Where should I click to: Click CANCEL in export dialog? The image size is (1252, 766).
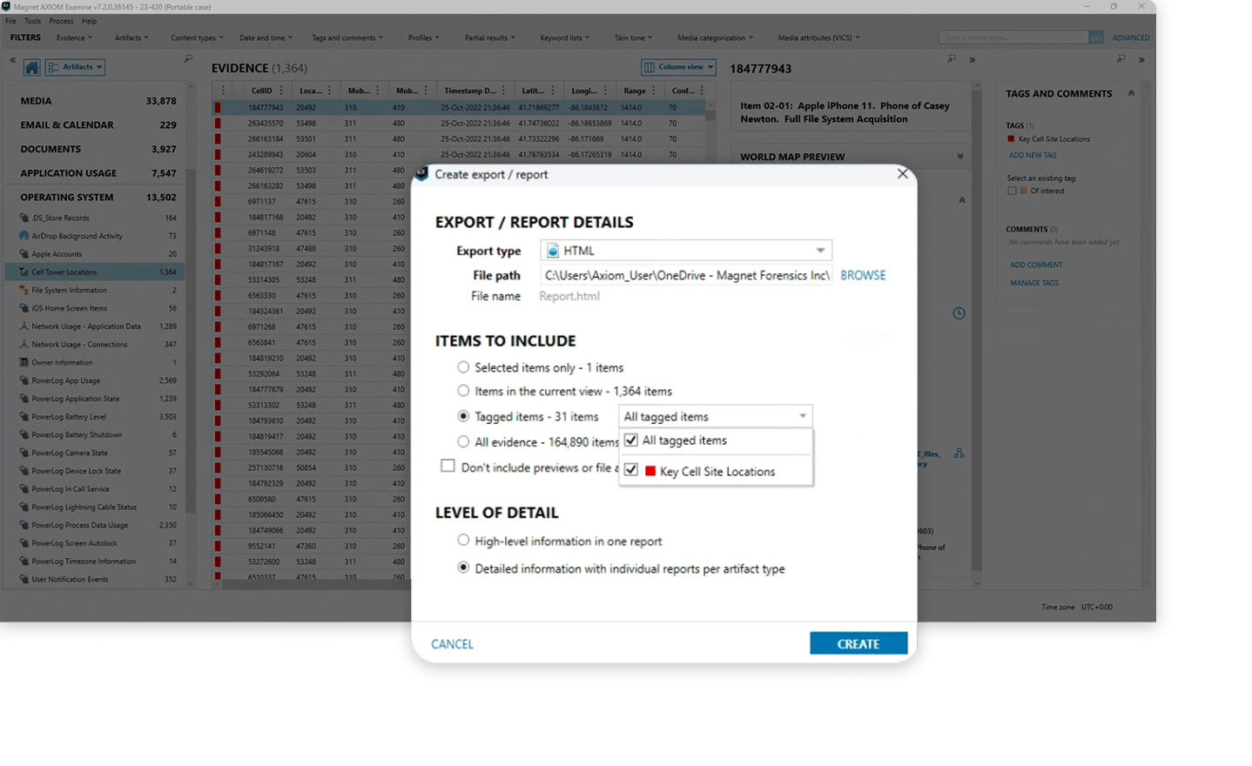(x=452, y=644)
